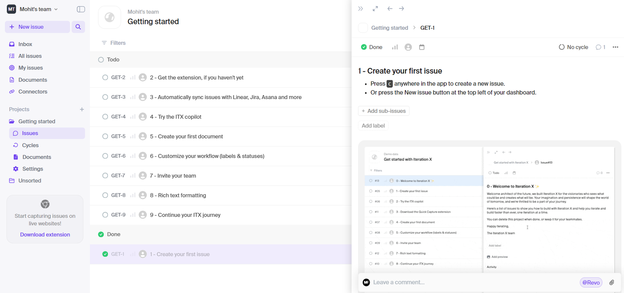This screenshot has width=624, height=293.
Task: Click the MF user avatar in comment box
Action: [366, 282]
